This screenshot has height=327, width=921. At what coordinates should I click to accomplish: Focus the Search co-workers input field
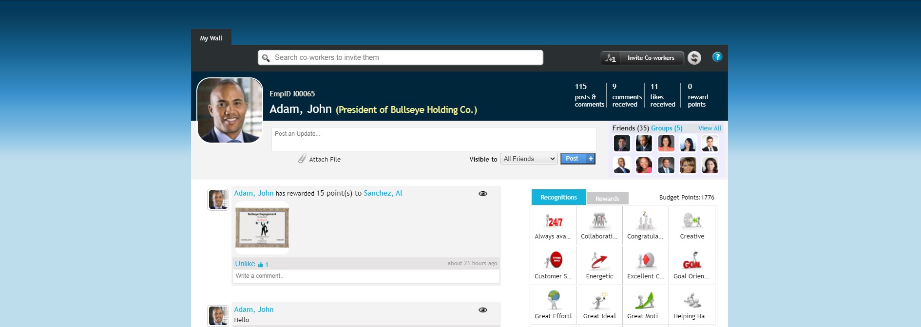pos(401,57)
